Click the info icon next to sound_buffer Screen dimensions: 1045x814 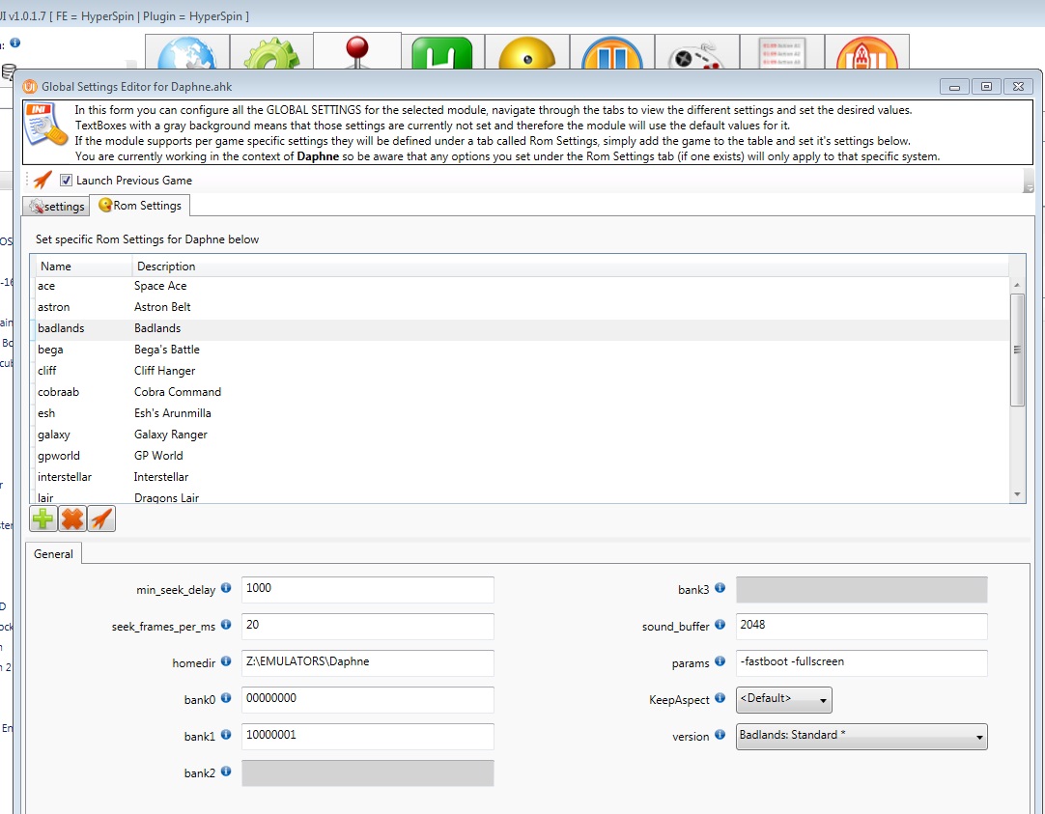[720, 625]
